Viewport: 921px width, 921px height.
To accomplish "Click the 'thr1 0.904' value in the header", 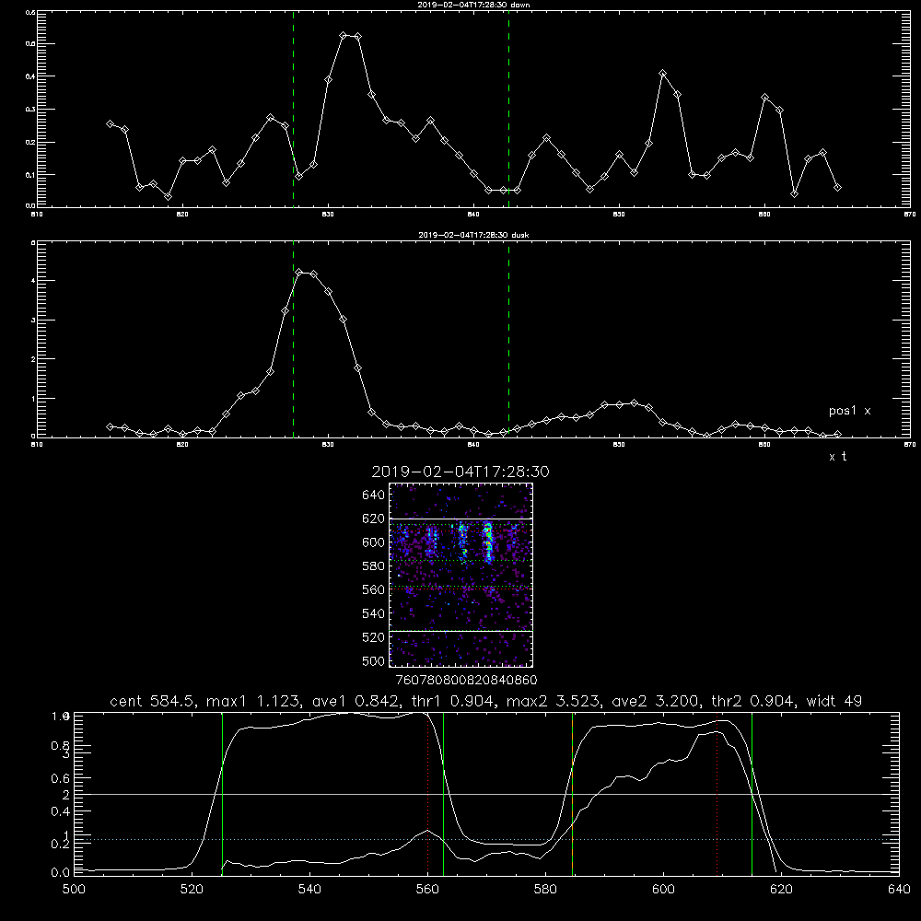I will pos(452,701).
